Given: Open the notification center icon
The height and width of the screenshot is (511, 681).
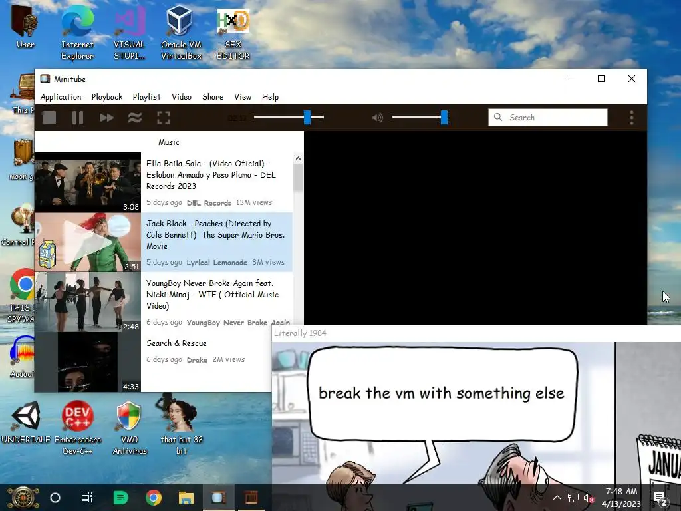Looking at the screenshot, I should pyautogui.click(x=660, y=498).
